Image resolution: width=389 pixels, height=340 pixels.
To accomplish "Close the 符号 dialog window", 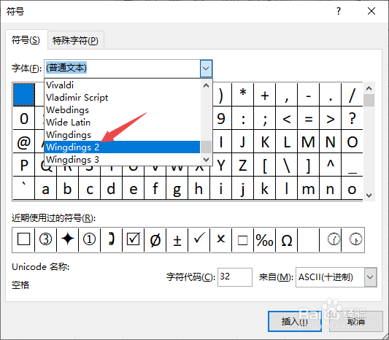I will pos(371,11).
